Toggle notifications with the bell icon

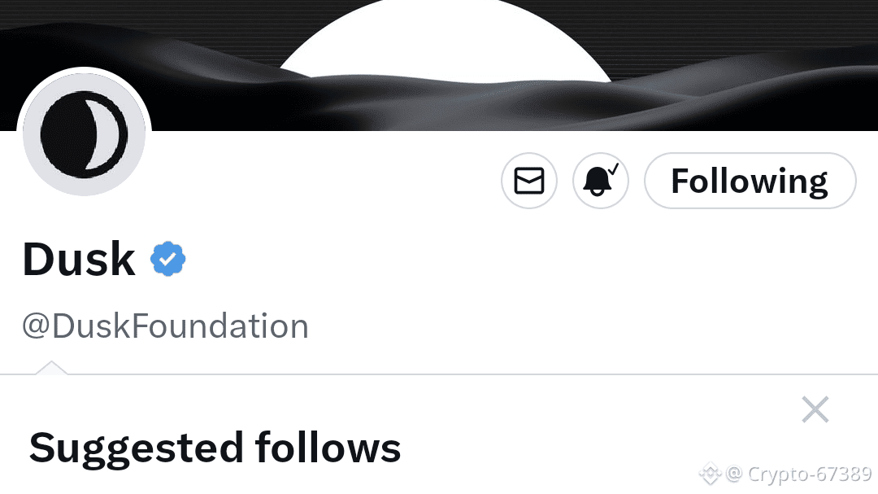[601, 181]
